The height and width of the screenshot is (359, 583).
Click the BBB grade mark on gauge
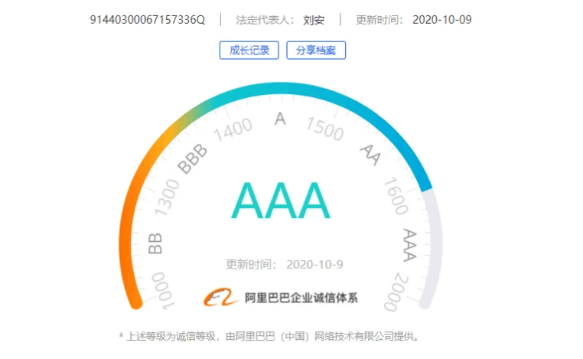coord(192,159)
